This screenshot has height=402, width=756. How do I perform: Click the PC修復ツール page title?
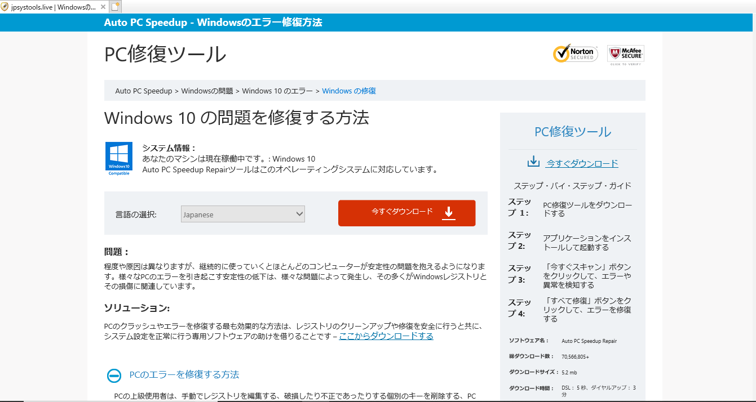(x=165, y=54)
